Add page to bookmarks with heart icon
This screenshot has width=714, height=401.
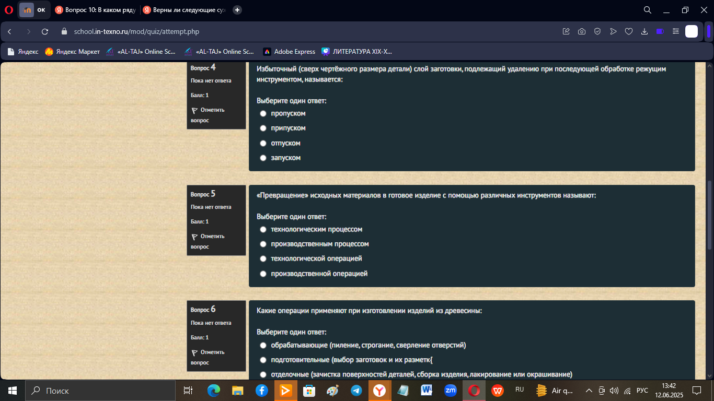629,31
